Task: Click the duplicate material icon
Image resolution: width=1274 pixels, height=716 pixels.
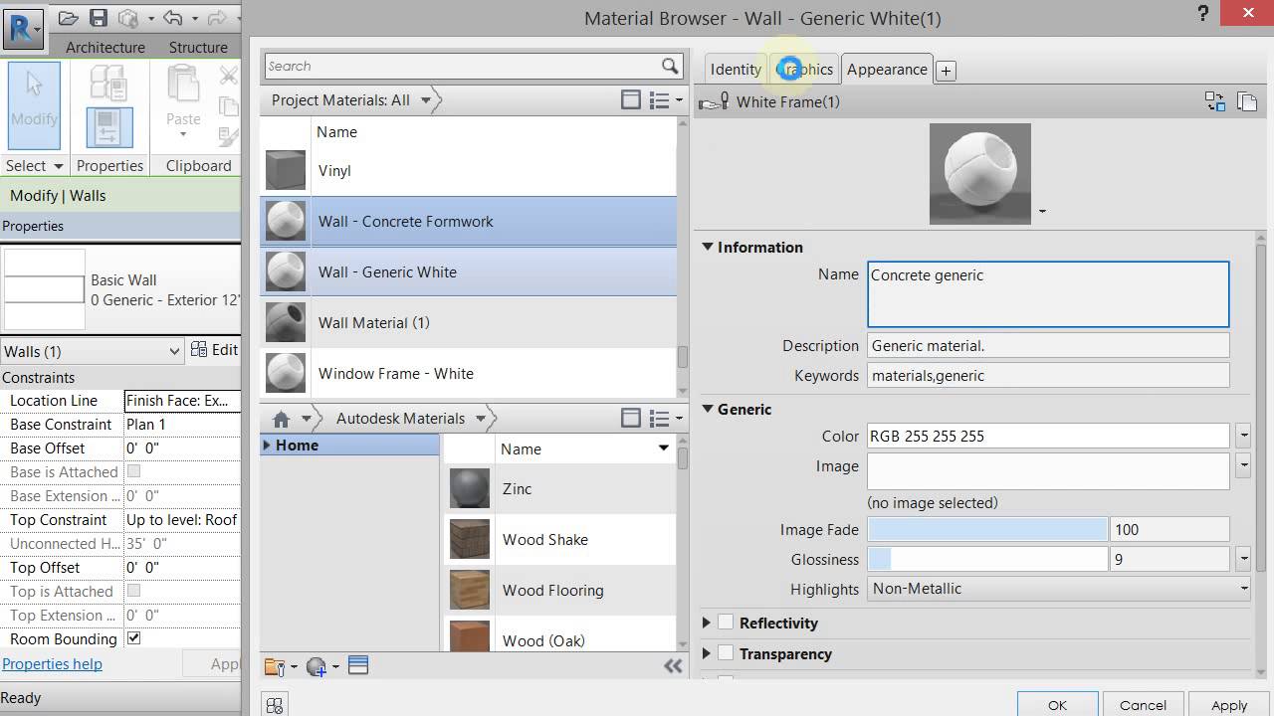Action: click(x=1245, y=100)
